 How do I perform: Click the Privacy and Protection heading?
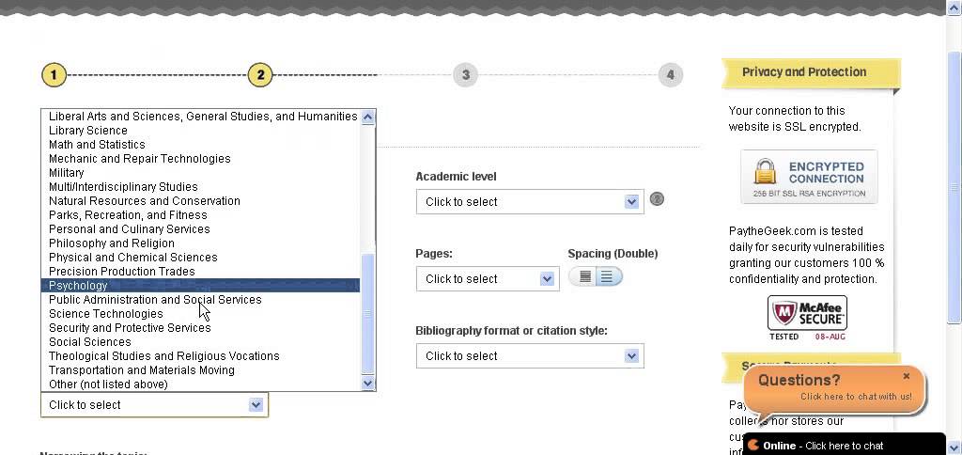click(x=804, y=71)
